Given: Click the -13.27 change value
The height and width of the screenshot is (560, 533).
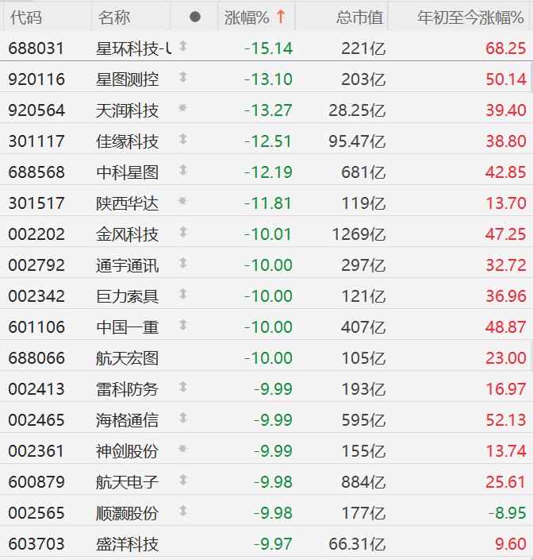Looking at the screenshot, I should coord(268,110).
